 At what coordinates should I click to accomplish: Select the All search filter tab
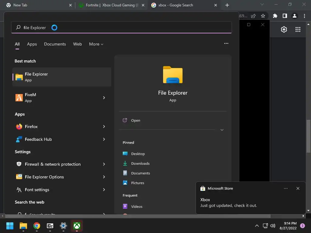pos(17,44)
